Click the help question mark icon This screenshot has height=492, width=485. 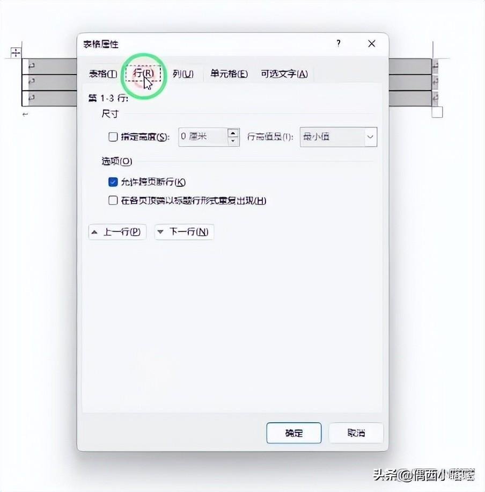339,44
